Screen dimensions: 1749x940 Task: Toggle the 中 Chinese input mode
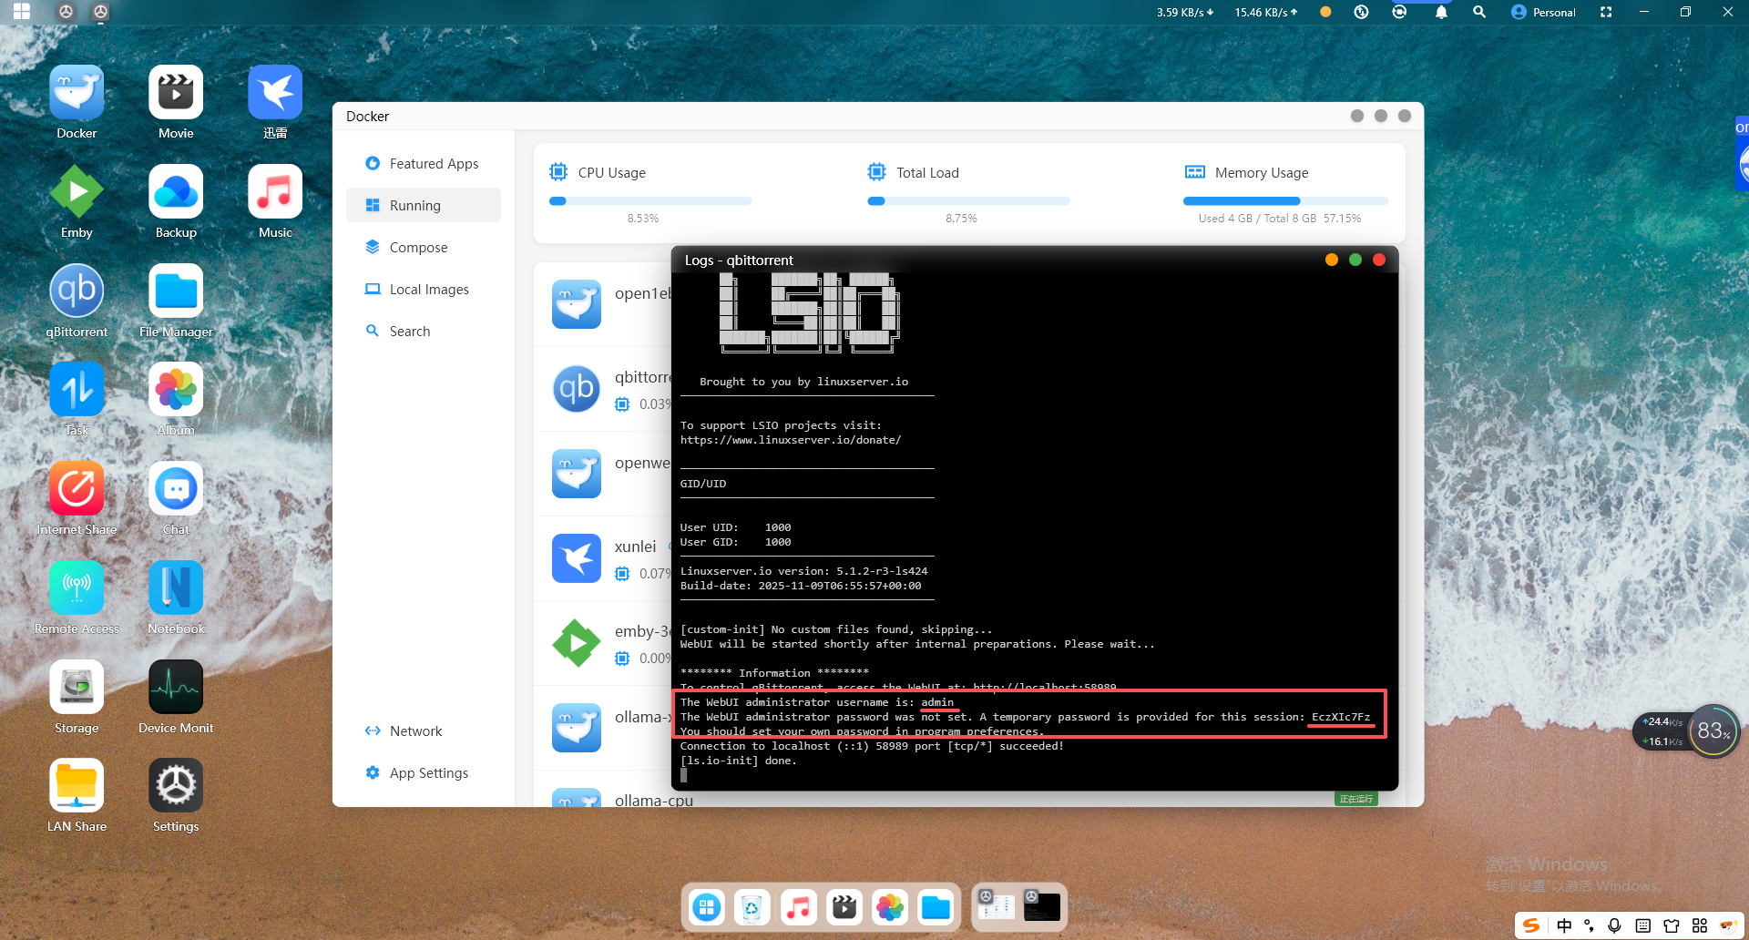(x=1564, y=925)
